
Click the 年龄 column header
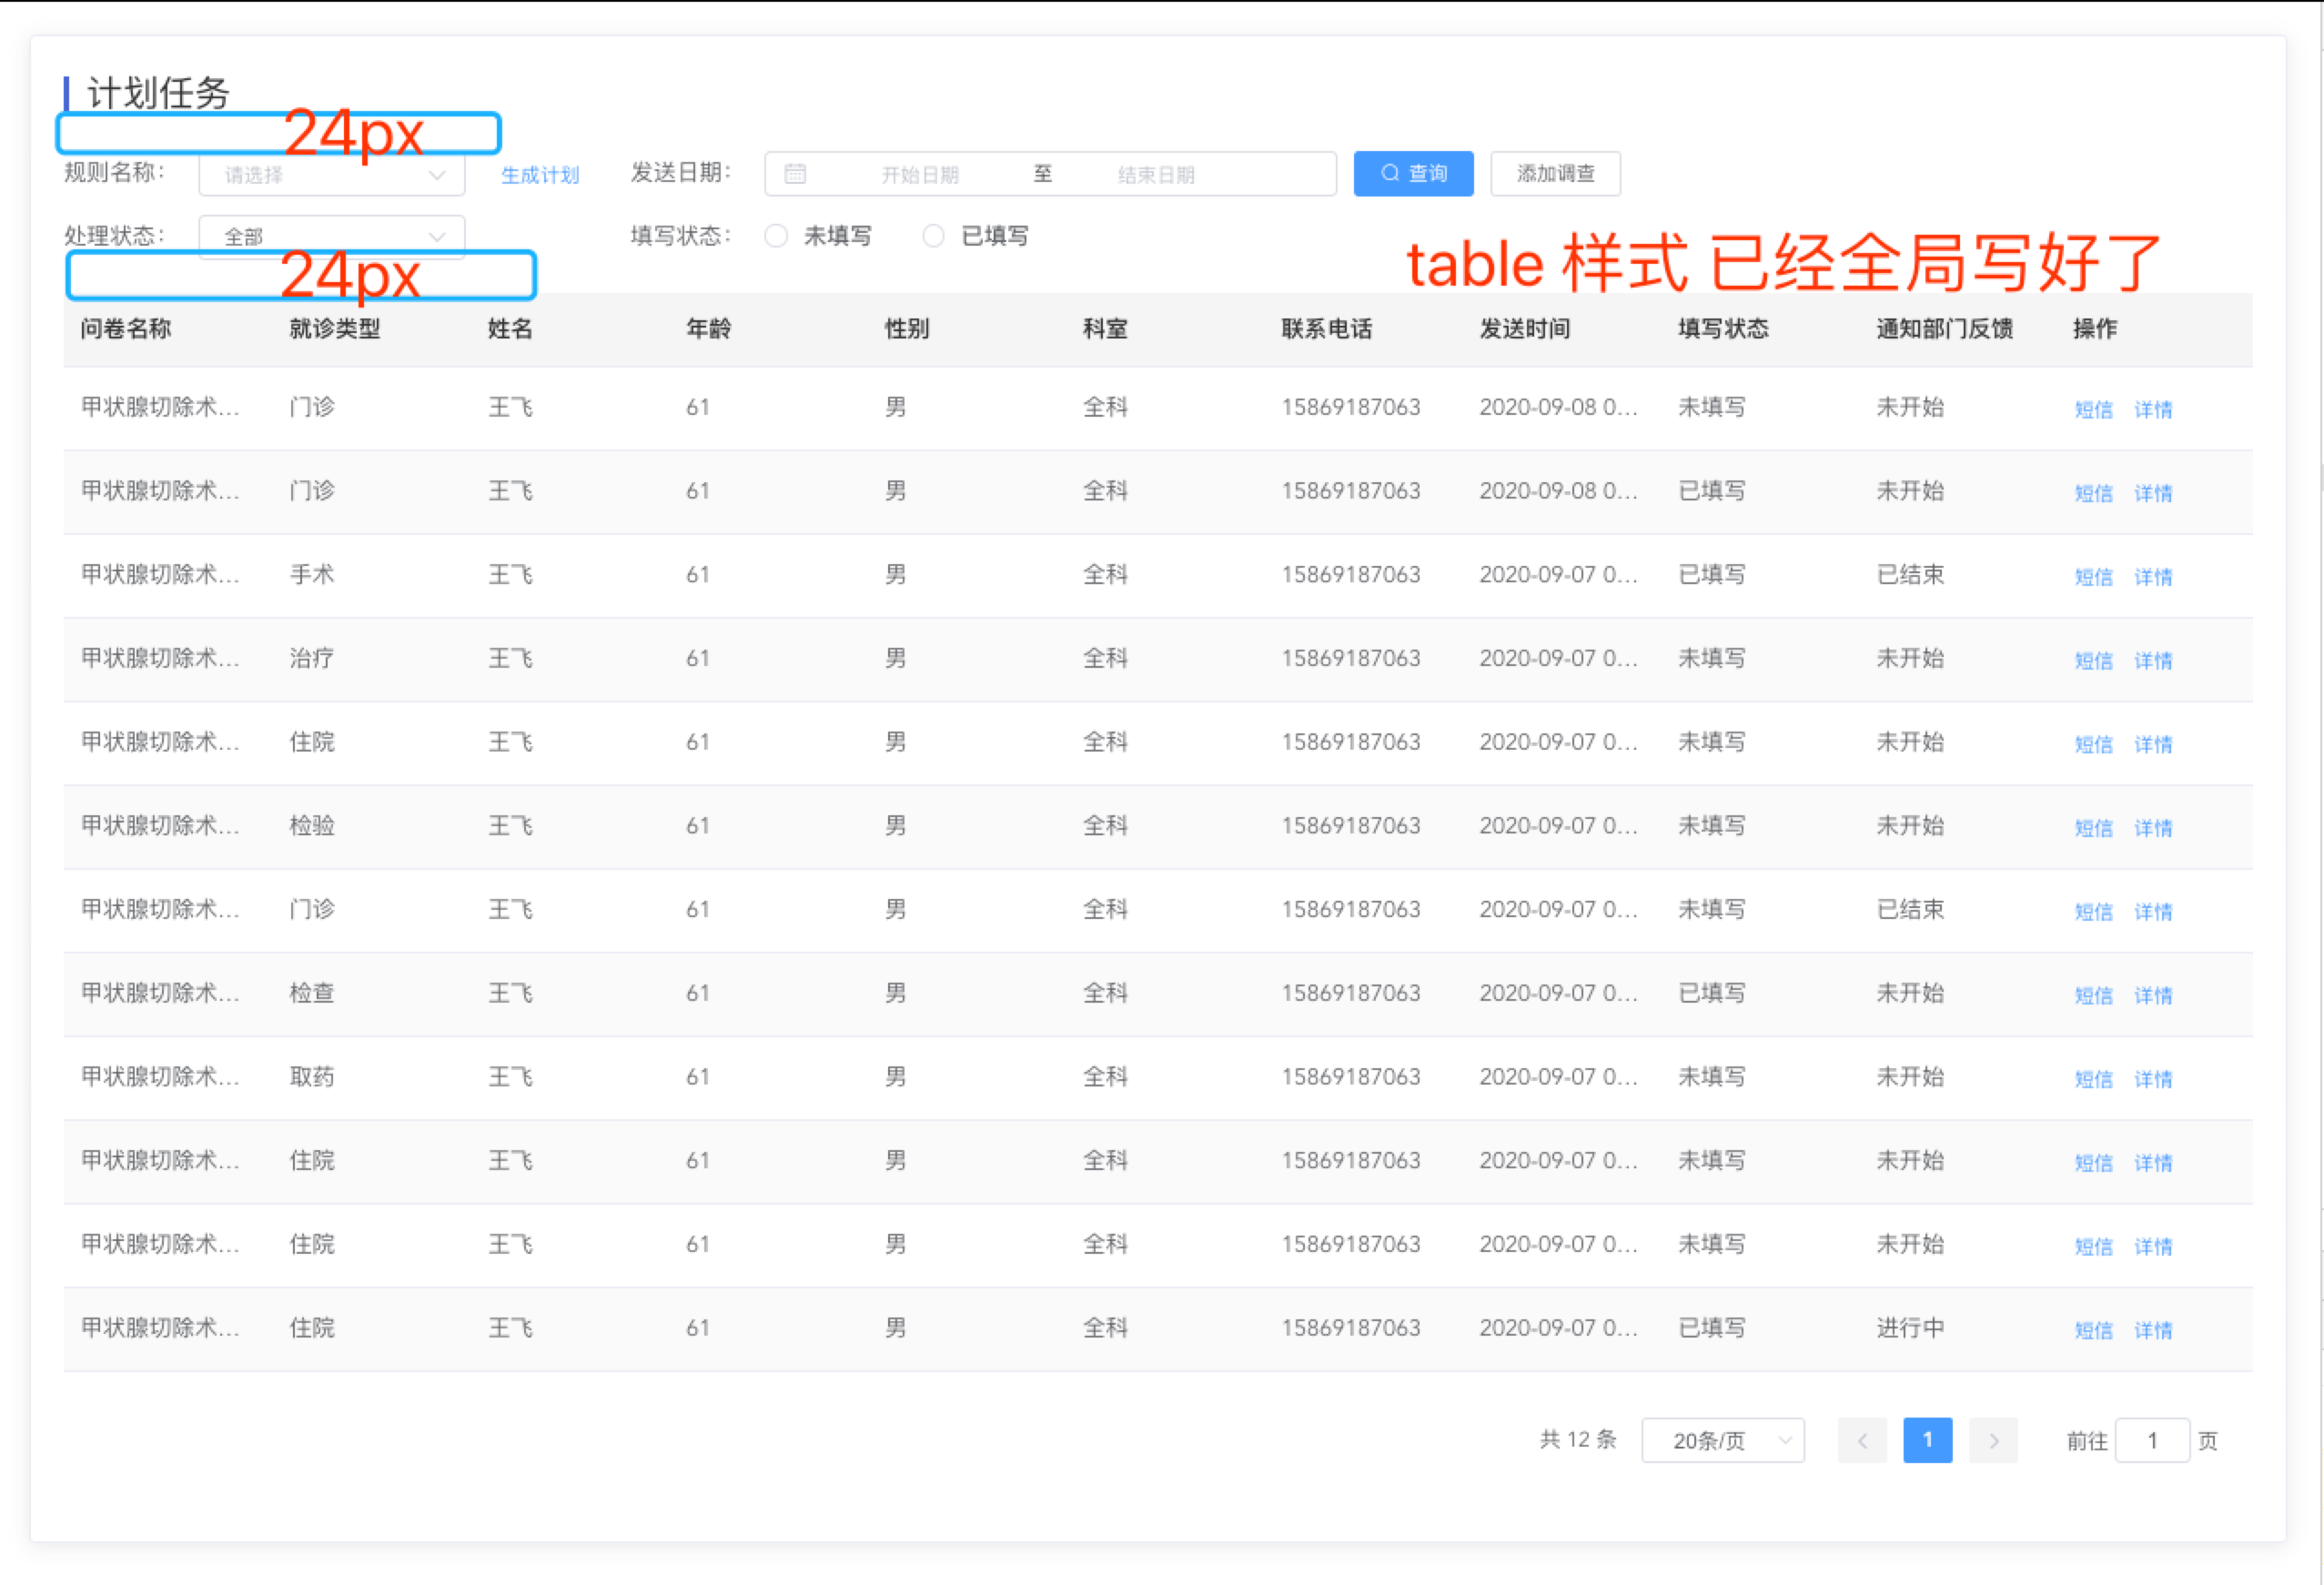[x=708, y=329]
